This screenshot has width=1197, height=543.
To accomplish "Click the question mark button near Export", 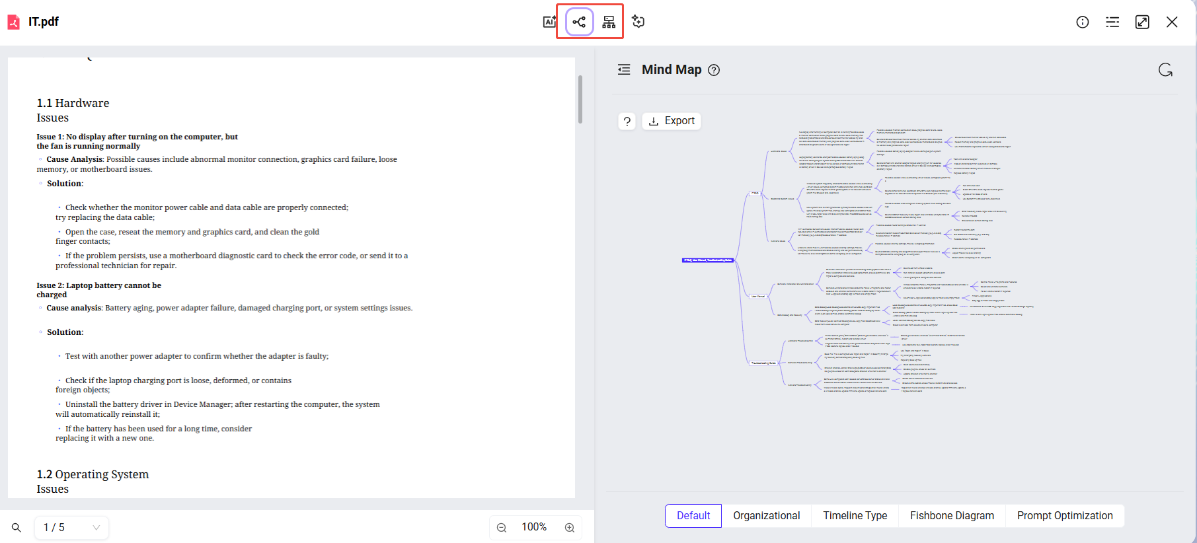I will (627, 121).
